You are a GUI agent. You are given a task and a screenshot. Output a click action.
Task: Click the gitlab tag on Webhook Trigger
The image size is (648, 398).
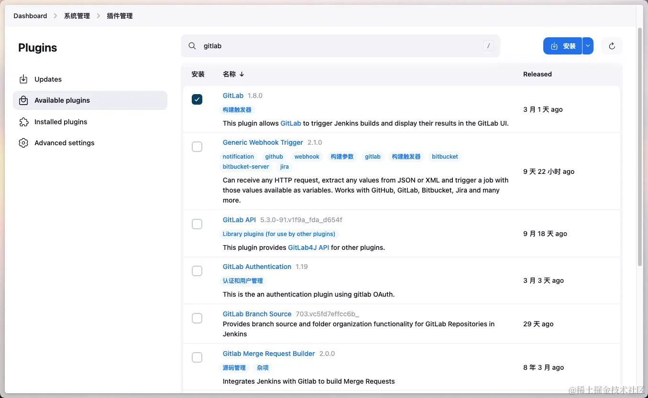pos(373,157)
